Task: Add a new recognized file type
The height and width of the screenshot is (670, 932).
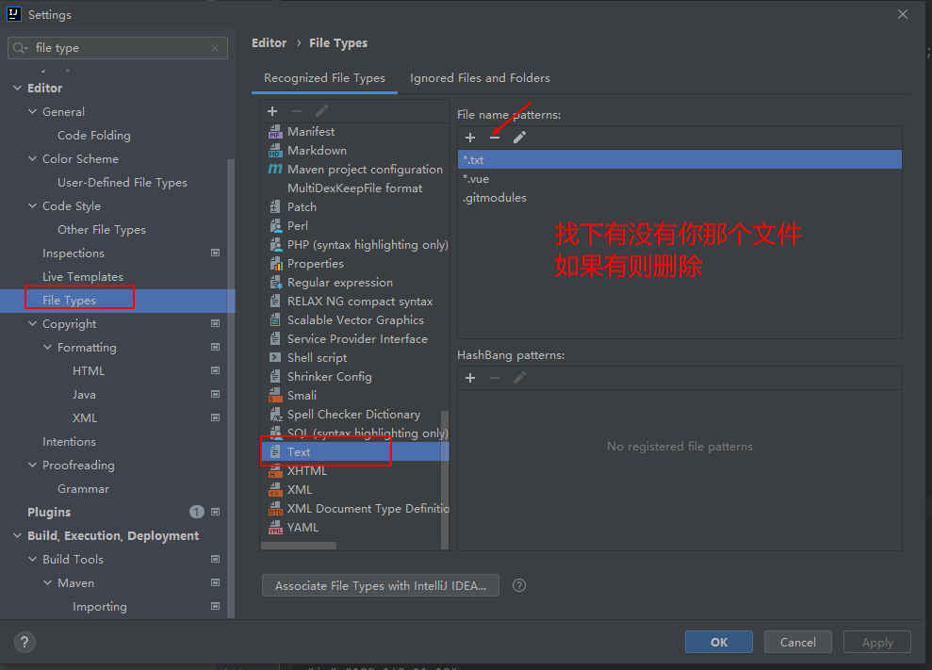Action: 272,111
